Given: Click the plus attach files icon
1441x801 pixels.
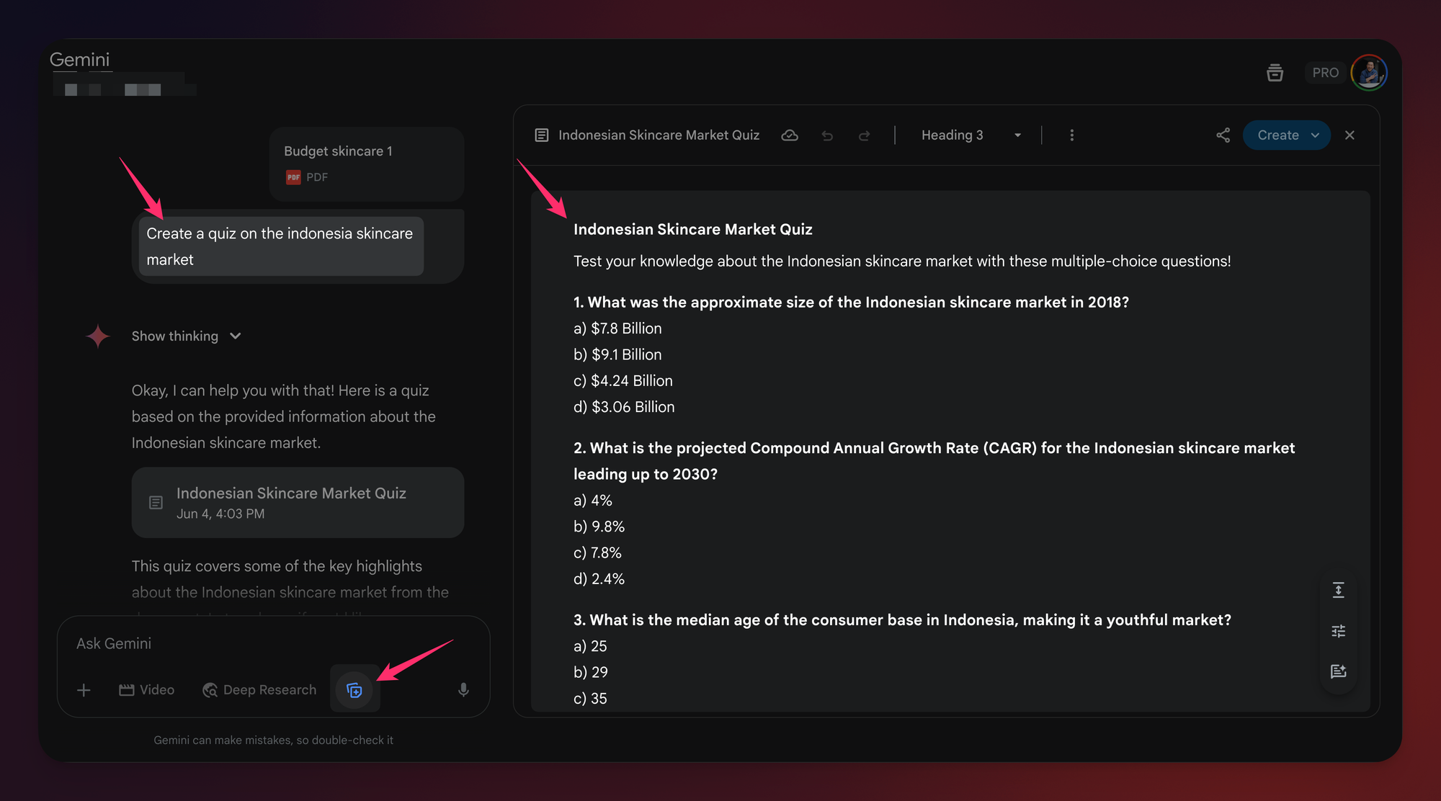Looking at the screenshot, I should pos(84,690).
